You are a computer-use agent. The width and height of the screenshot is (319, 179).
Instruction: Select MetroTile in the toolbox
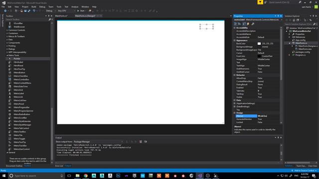(18, 135)
